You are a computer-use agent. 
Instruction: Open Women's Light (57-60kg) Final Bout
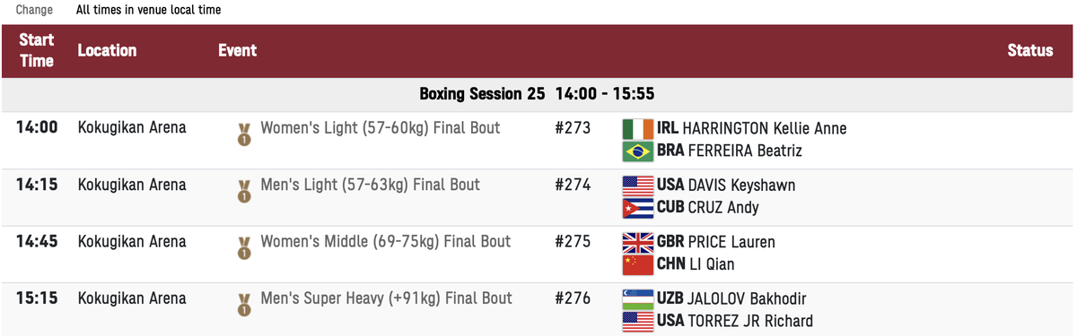tap(381, 128)
